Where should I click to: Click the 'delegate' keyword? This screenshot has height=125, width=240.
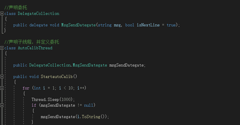[x=38, y=25]
